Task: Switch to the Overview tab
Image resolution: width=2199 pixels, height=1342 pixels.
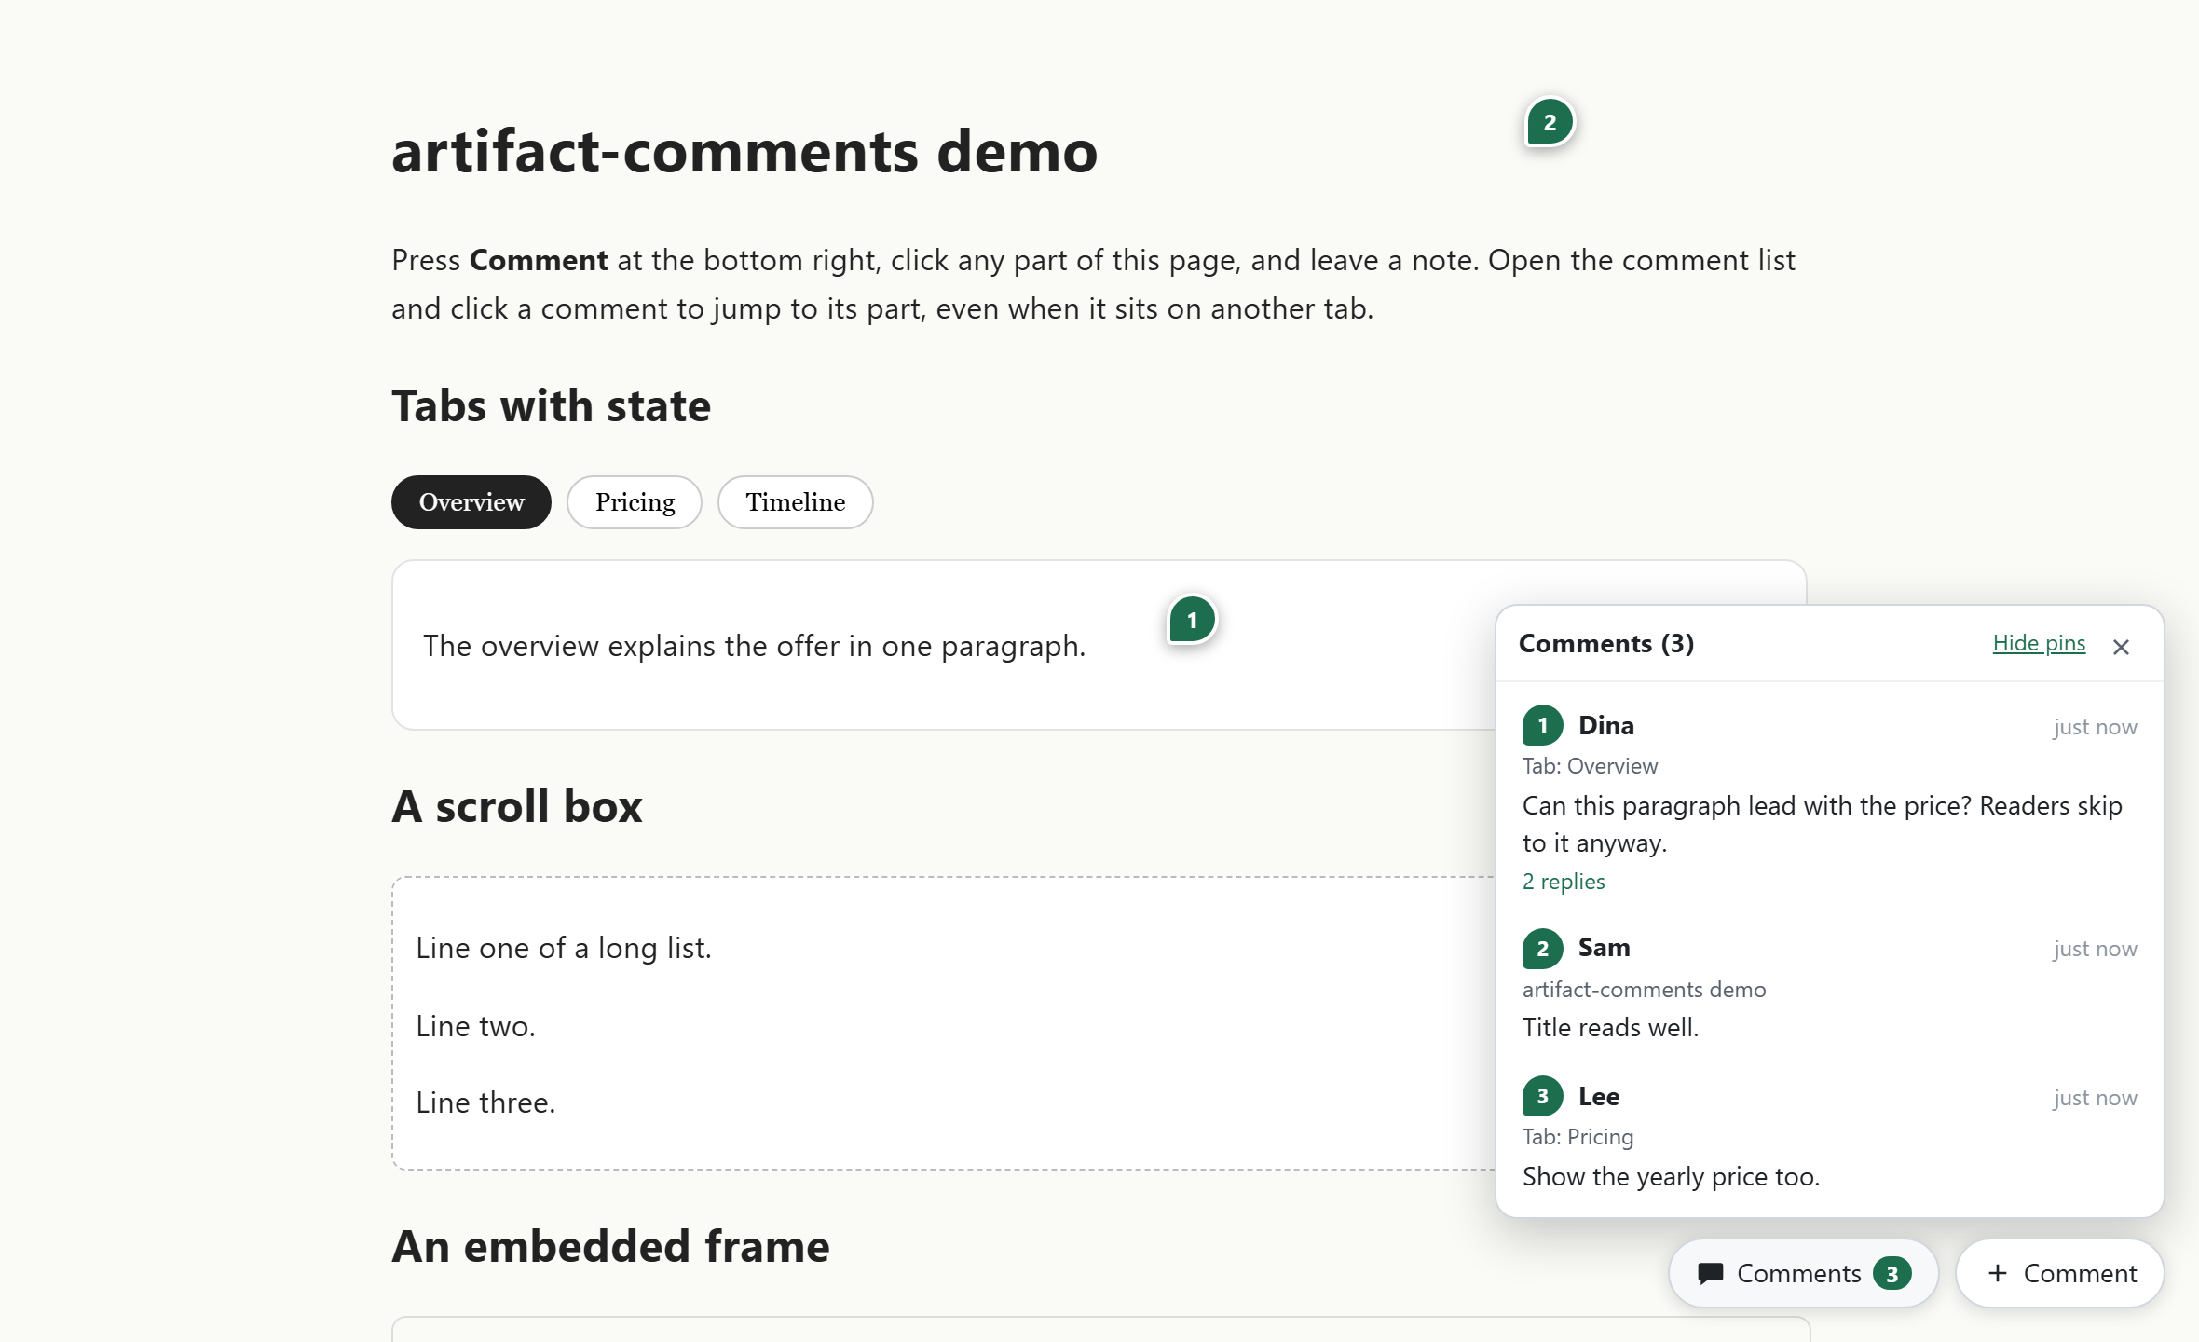Action: pyautogui.click(x=471, y=502)
